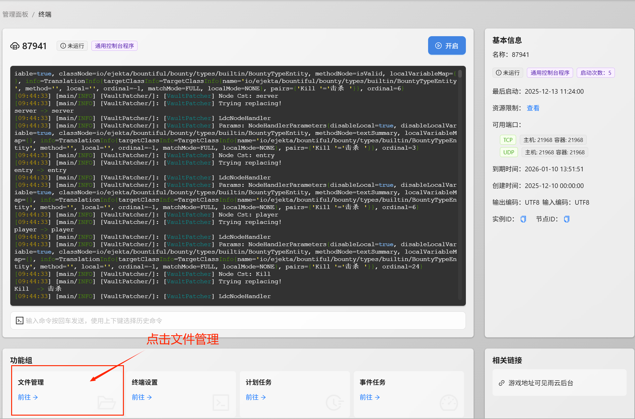This screenshot has height=419, width=635.
Task: Go to 计划任务 via 前往 link
Action: pyautogui.click(x=256, y=397)
